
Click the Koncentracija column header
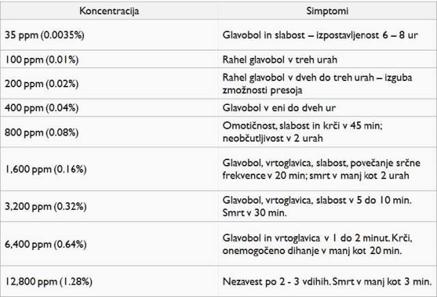pos(109,11)
